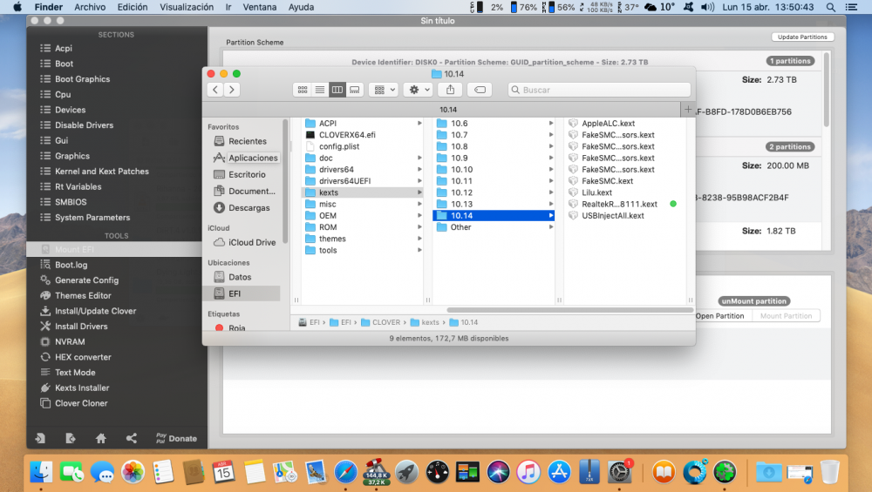Viewport: 872px width, 492px height.
Task: Click the unMount partition button
Action: point(754,301)
